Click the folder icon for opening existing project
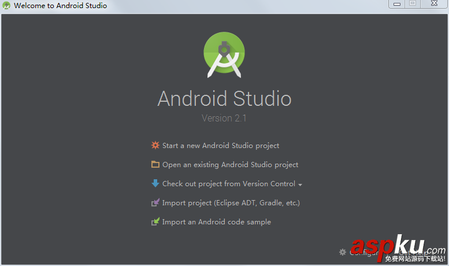449x266 pixels. tap(155, 164)
